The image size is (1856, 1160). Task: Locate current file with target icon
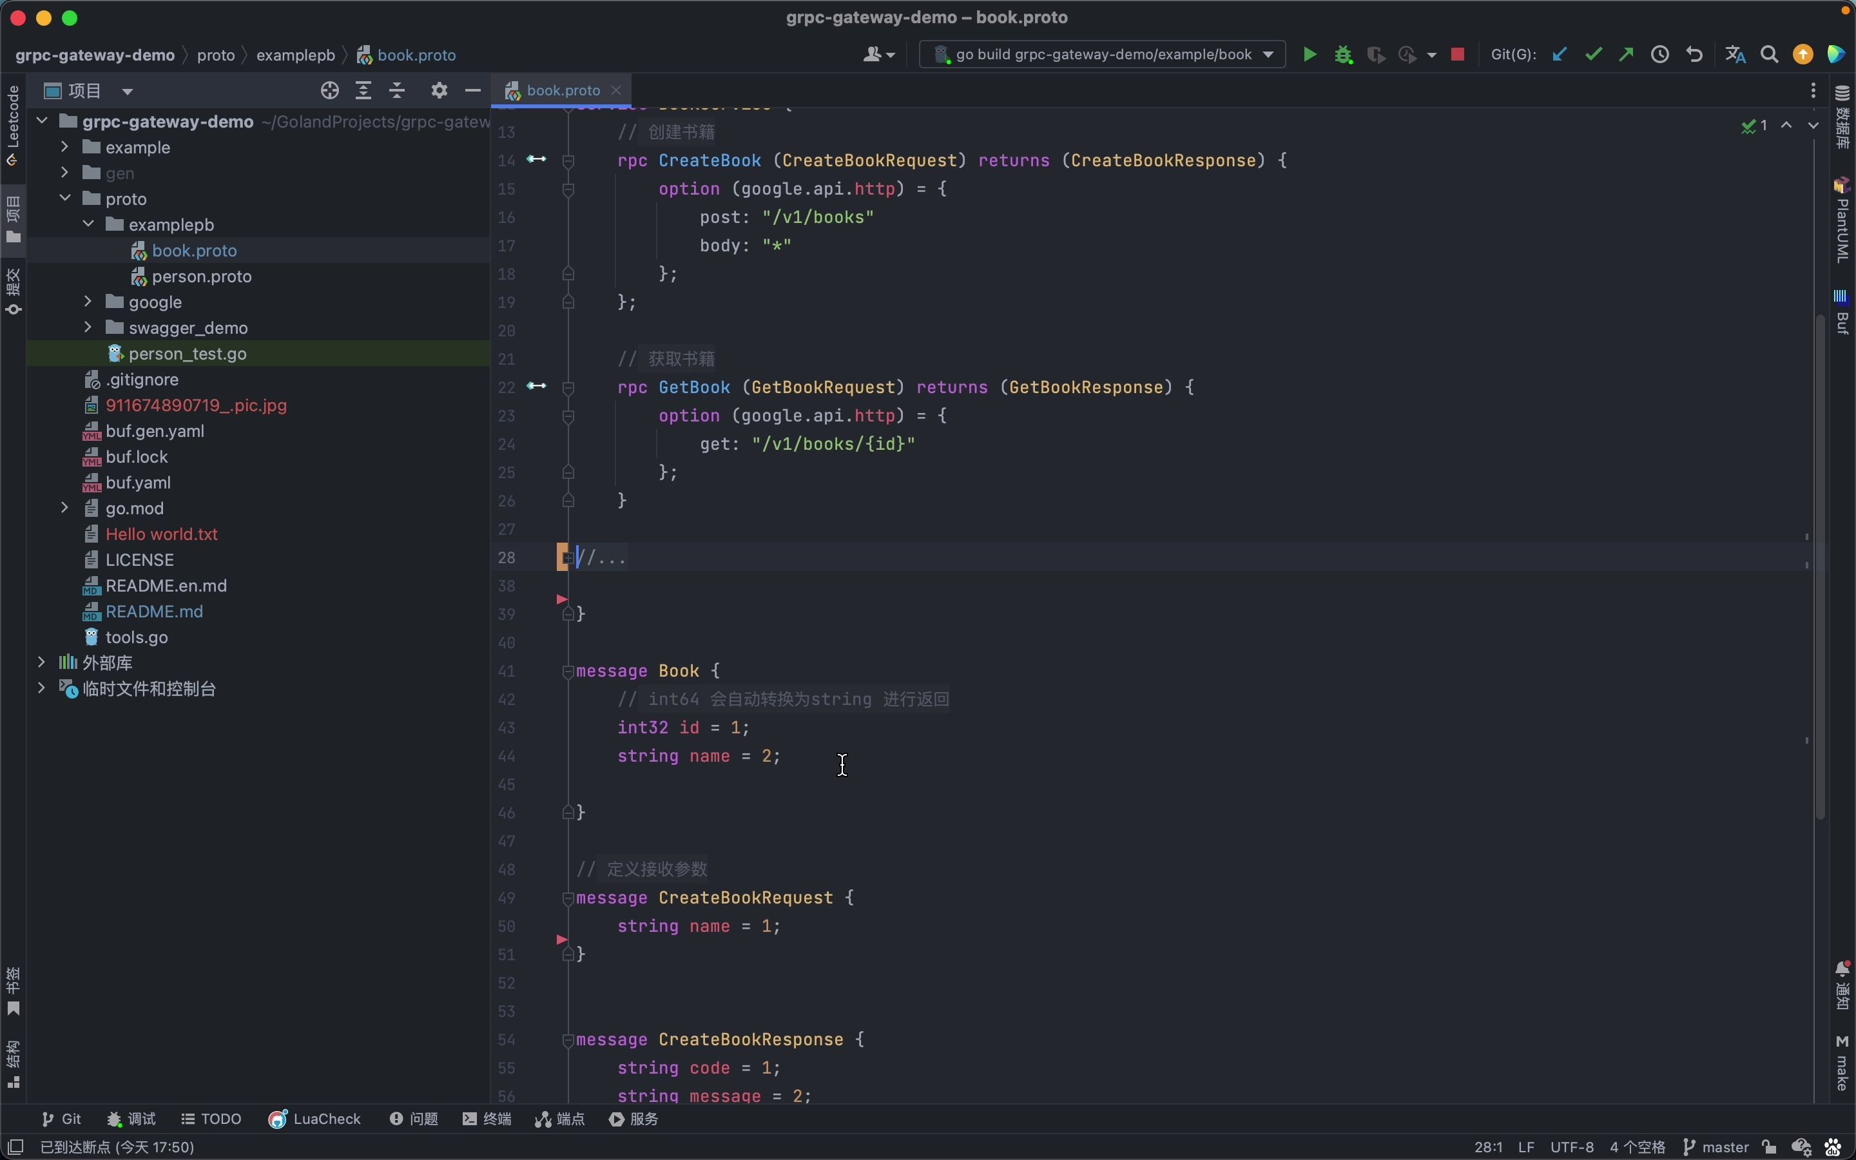point(330,90)
